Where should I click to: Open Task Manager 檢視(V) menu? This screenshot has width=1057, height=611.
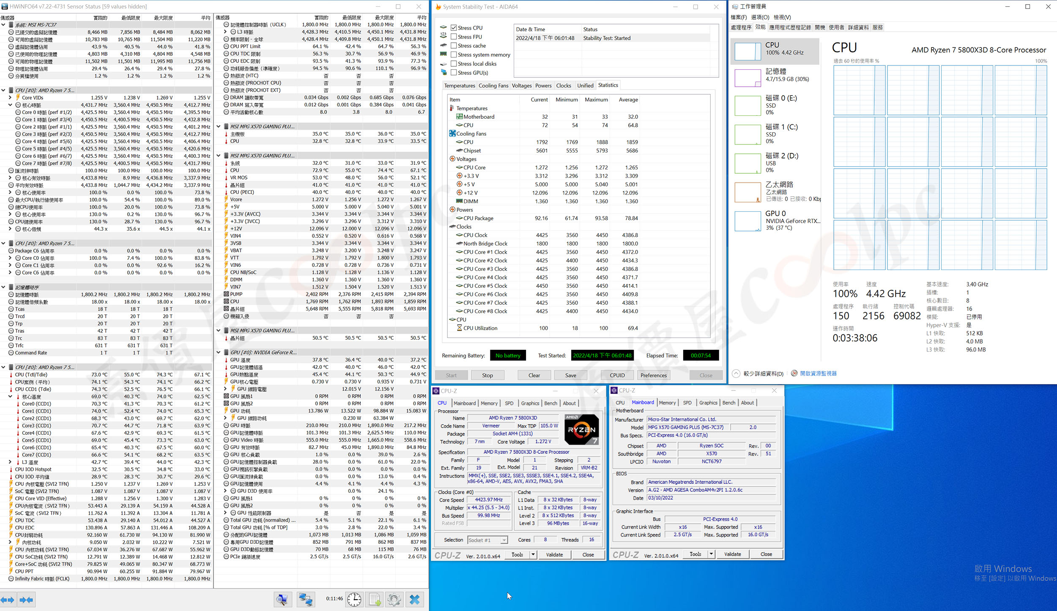point(782,17)
